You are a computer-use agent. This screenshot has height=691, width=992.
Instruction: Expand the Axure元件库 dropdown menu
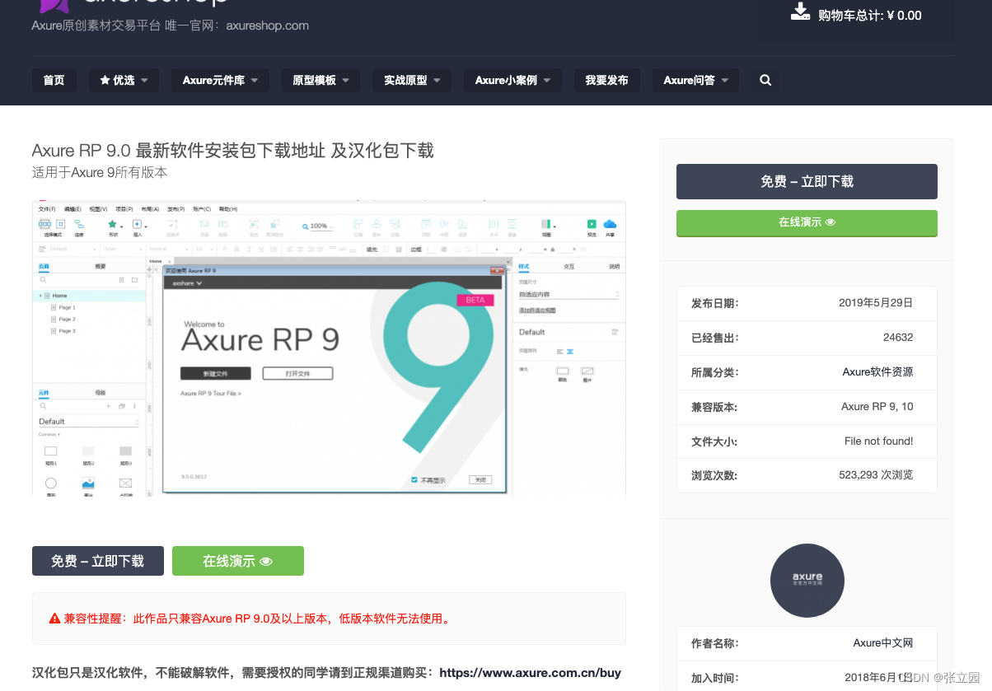click(x=220, y=80)
